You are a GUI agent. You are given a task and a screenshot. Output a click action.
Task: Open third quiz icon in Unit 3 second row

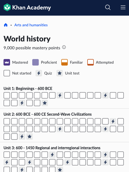coord(67,162)
